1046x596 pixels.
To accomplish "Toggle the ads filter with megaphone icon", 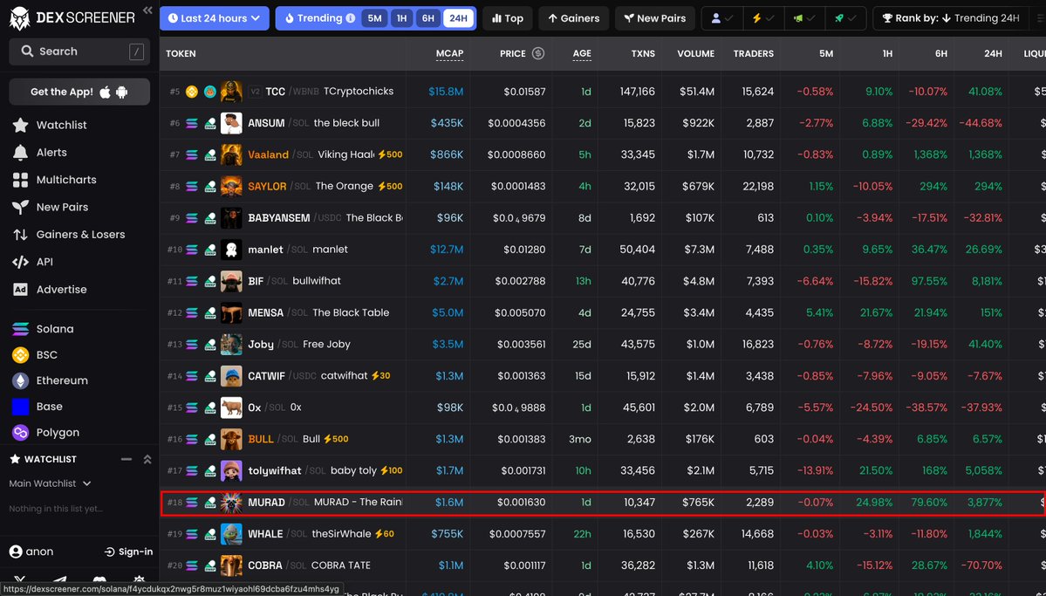I will pyautogui.click(x=804, y=18).
